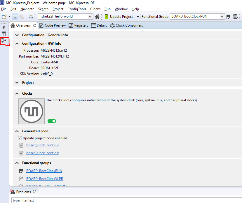Click the Save All icon
242x203 pixels.
[x=22, y=17]
